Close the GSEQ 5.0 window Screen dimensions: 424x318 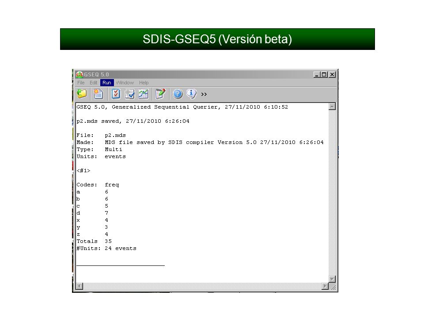(332, 74)
